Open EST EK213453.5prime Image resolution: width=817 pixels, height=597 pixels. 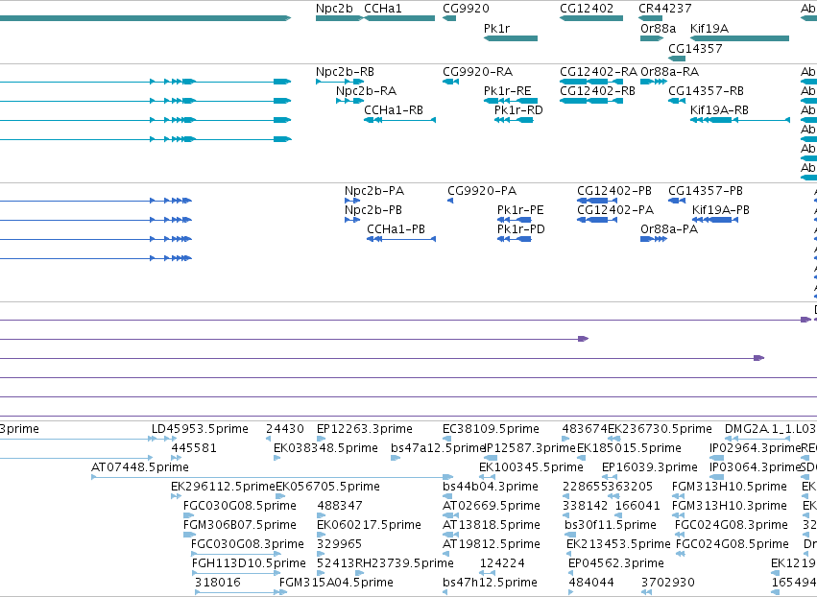(x=618, y=545)
